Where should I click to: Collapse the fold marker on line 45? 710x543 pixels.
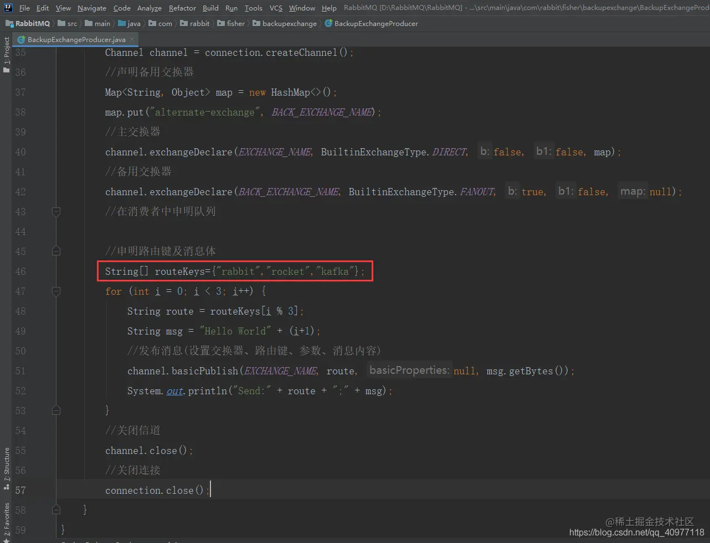(56, 251)
